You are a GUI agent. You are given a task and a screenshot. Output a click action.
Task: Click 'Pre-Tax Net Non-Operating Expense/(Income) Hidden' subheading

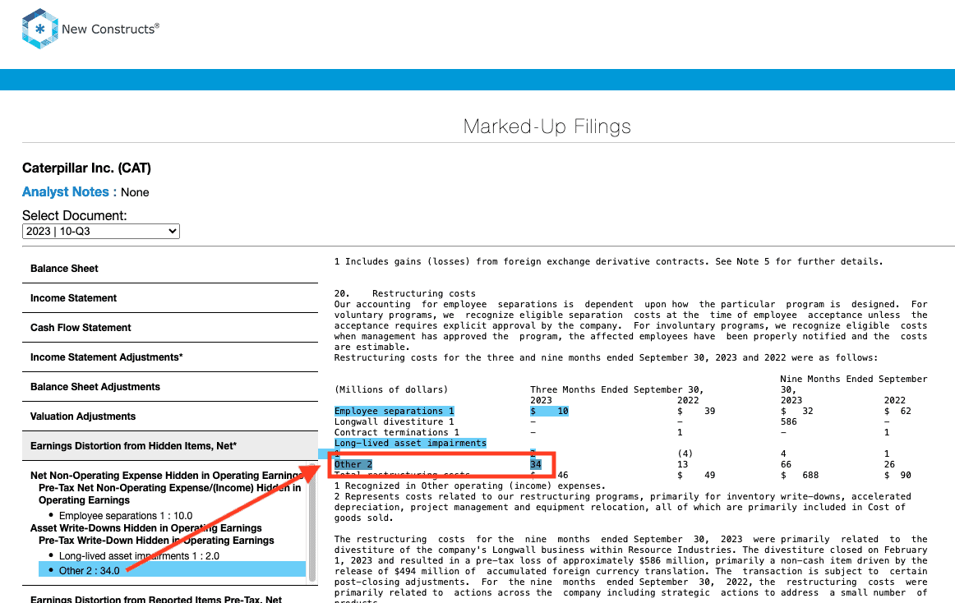170,494
